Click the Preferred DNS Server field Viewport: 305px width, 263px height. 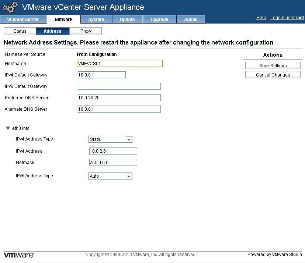pyautogui.click(x=119, y=98)
